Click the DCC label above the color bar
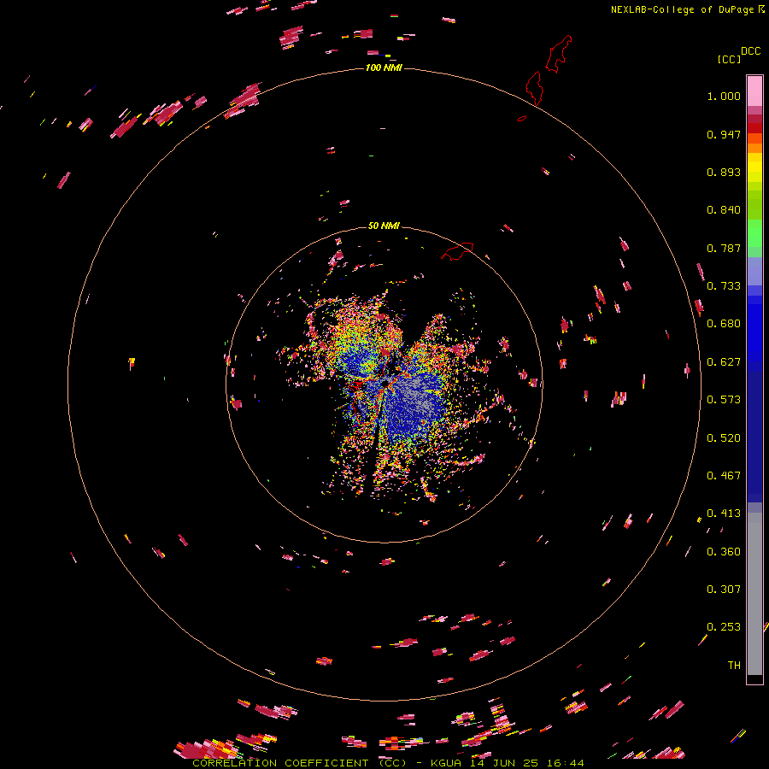769x769 pixels. [750, 51]
